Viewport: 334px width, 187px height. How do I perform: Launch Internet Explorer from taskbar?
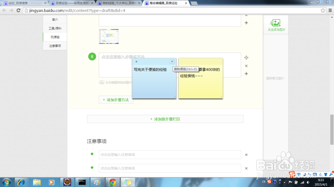tap(21, 182)
